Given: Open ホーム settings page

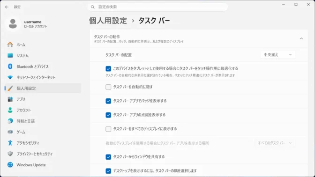Looking at the screenshot, I should coord(43,44).
